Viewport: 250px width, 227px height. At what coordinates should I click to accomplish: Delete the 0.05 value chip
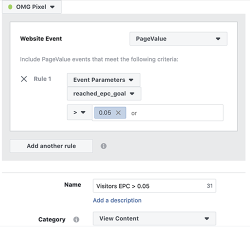tap(118, 113)
